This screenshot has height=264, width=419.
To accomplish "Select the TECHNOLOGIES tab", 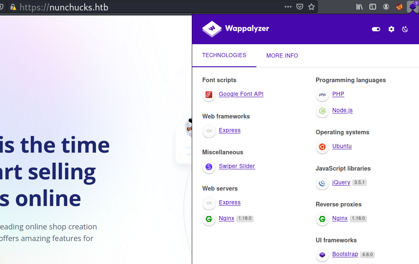I will [x=224, y=55].
